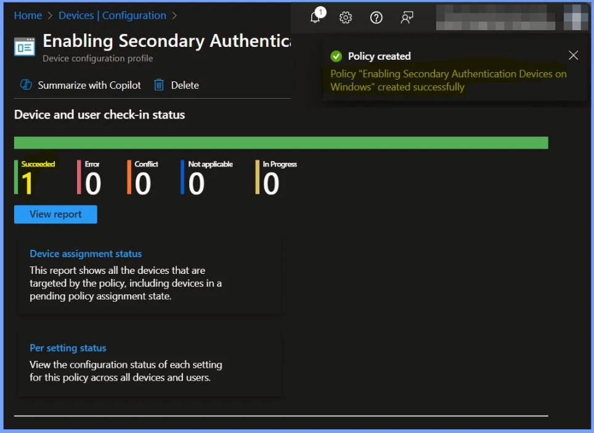Click the green check-in status bar
594x433 pixels.
click(x=281, y=143)
